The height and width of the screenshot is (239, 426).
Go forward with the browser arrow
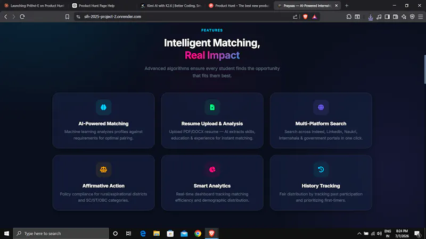[x=14, y=17]
